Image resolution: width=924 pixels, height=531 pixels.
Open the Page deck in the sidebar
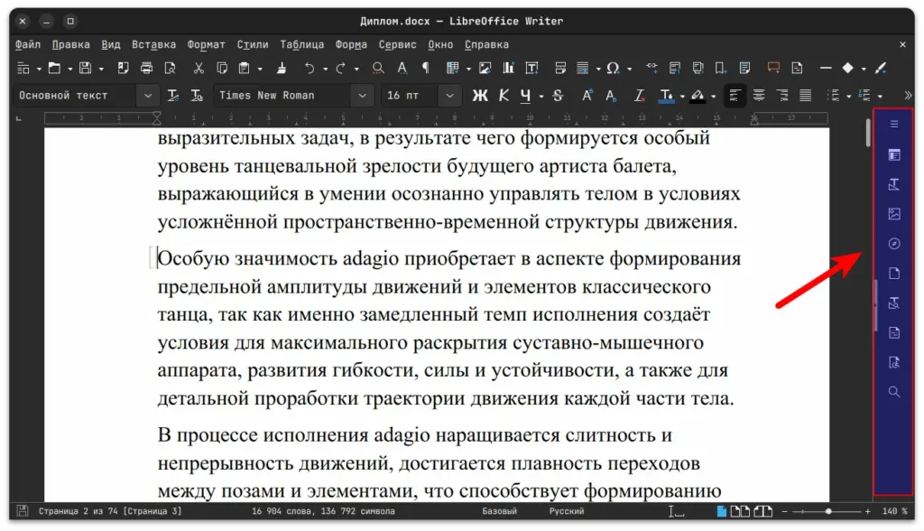point(893,273)
